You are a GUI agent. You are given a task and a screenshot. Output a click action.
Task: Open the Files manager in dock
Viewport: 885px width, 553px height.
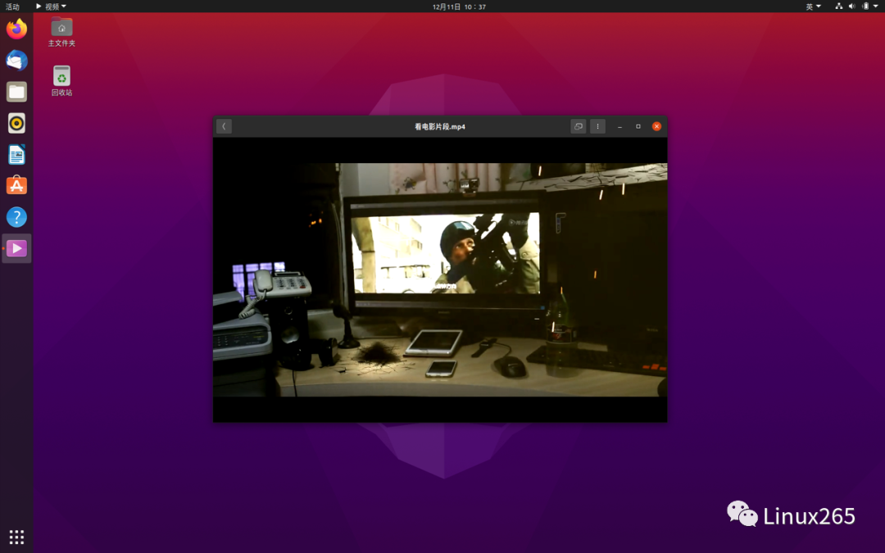click(x=16, y=92)
